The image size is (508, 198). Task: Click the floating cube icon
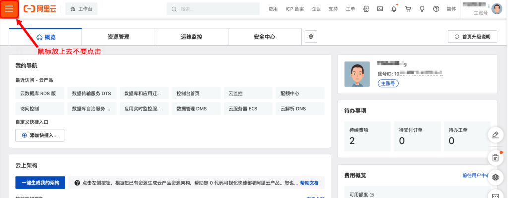[x=495, y=177]
